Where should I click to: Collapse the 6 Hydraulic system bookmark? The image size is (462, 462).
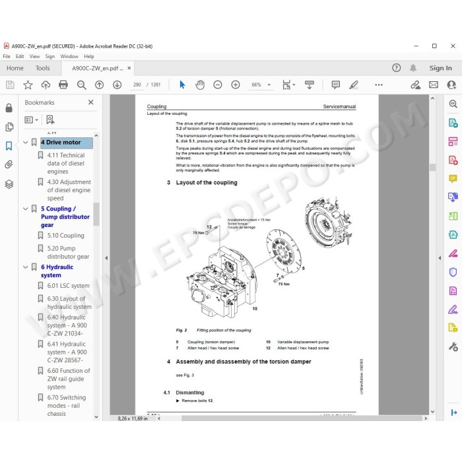point(26,267)
